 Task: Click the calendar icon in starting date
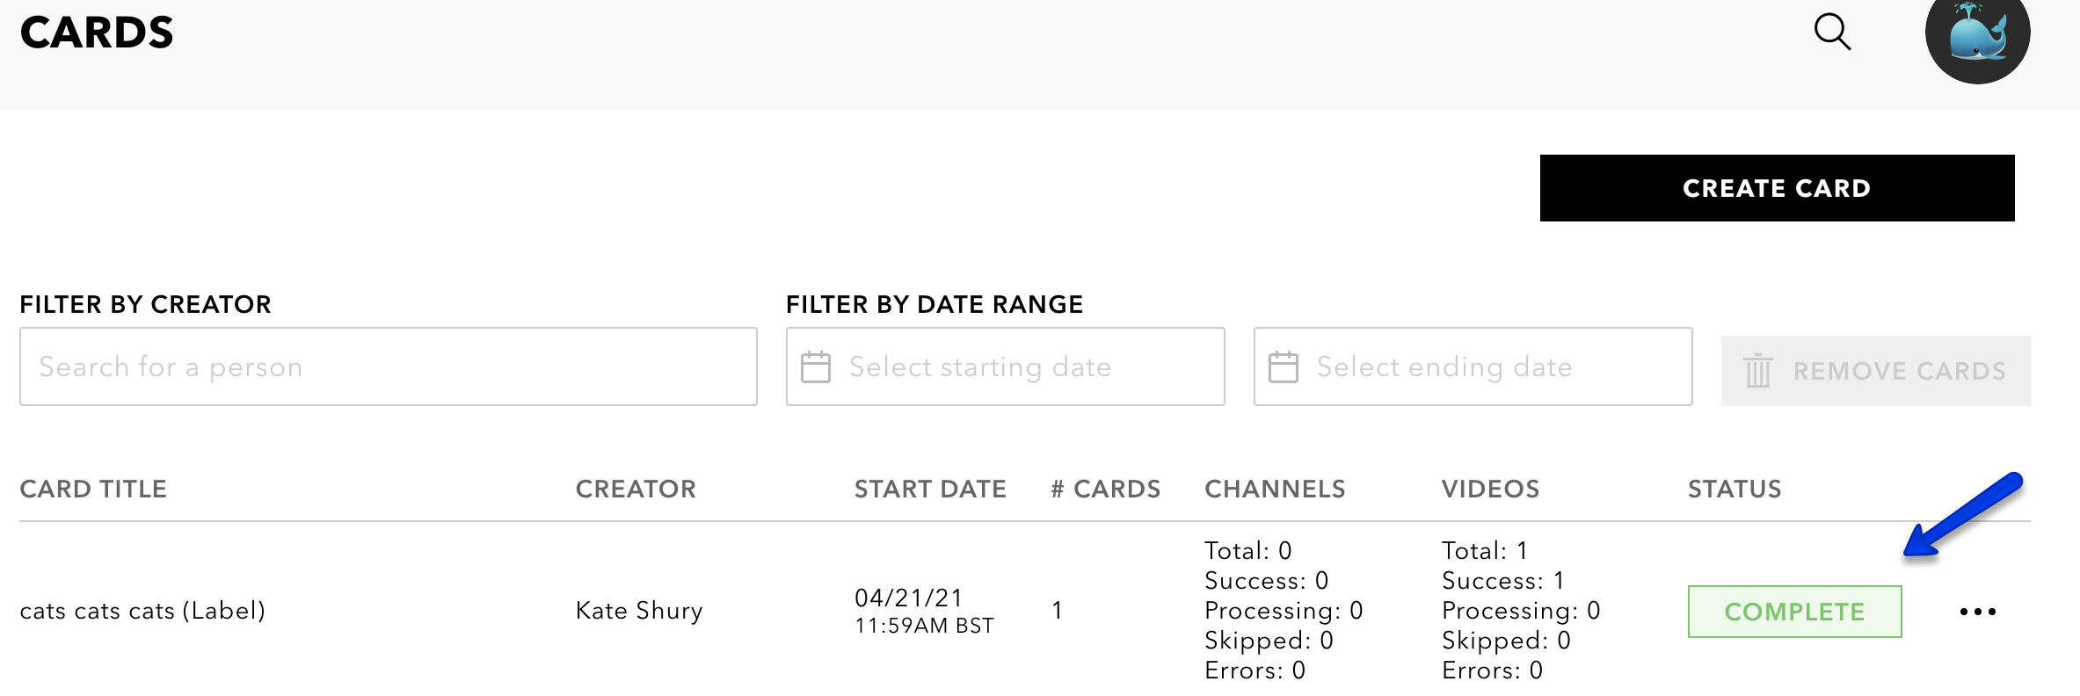pyautogui.click(x=816, y=366)
